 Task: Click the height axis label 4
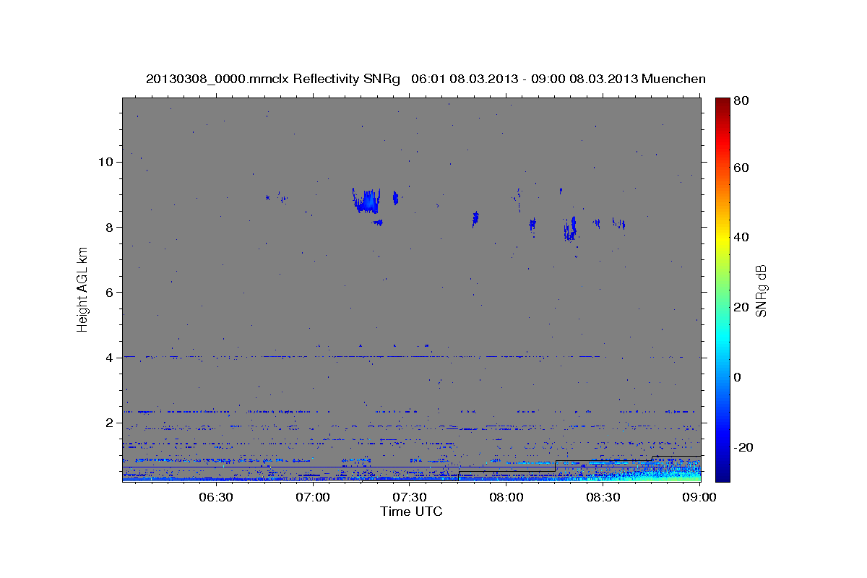(x=109, y=357)
